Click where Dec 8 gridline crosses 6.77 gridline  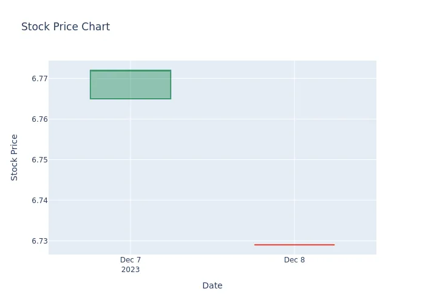tap(294, 78)
